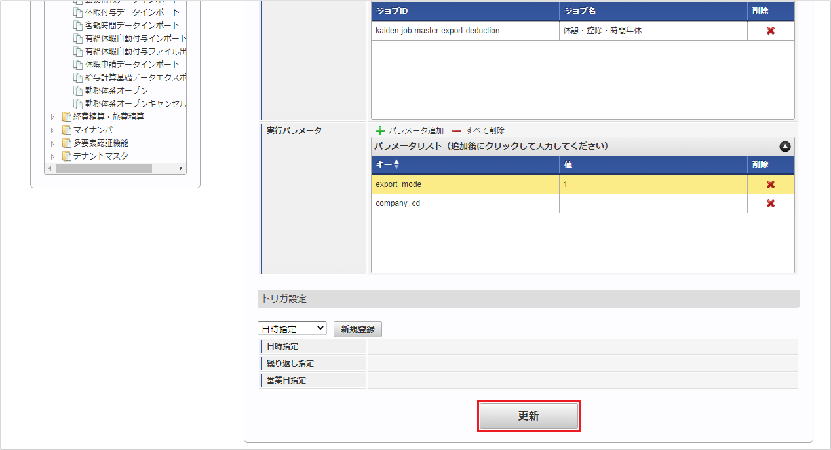Select 休暇申請データインポート tree item
Viewport: 831px width, 450px height.
pos(132,64)
